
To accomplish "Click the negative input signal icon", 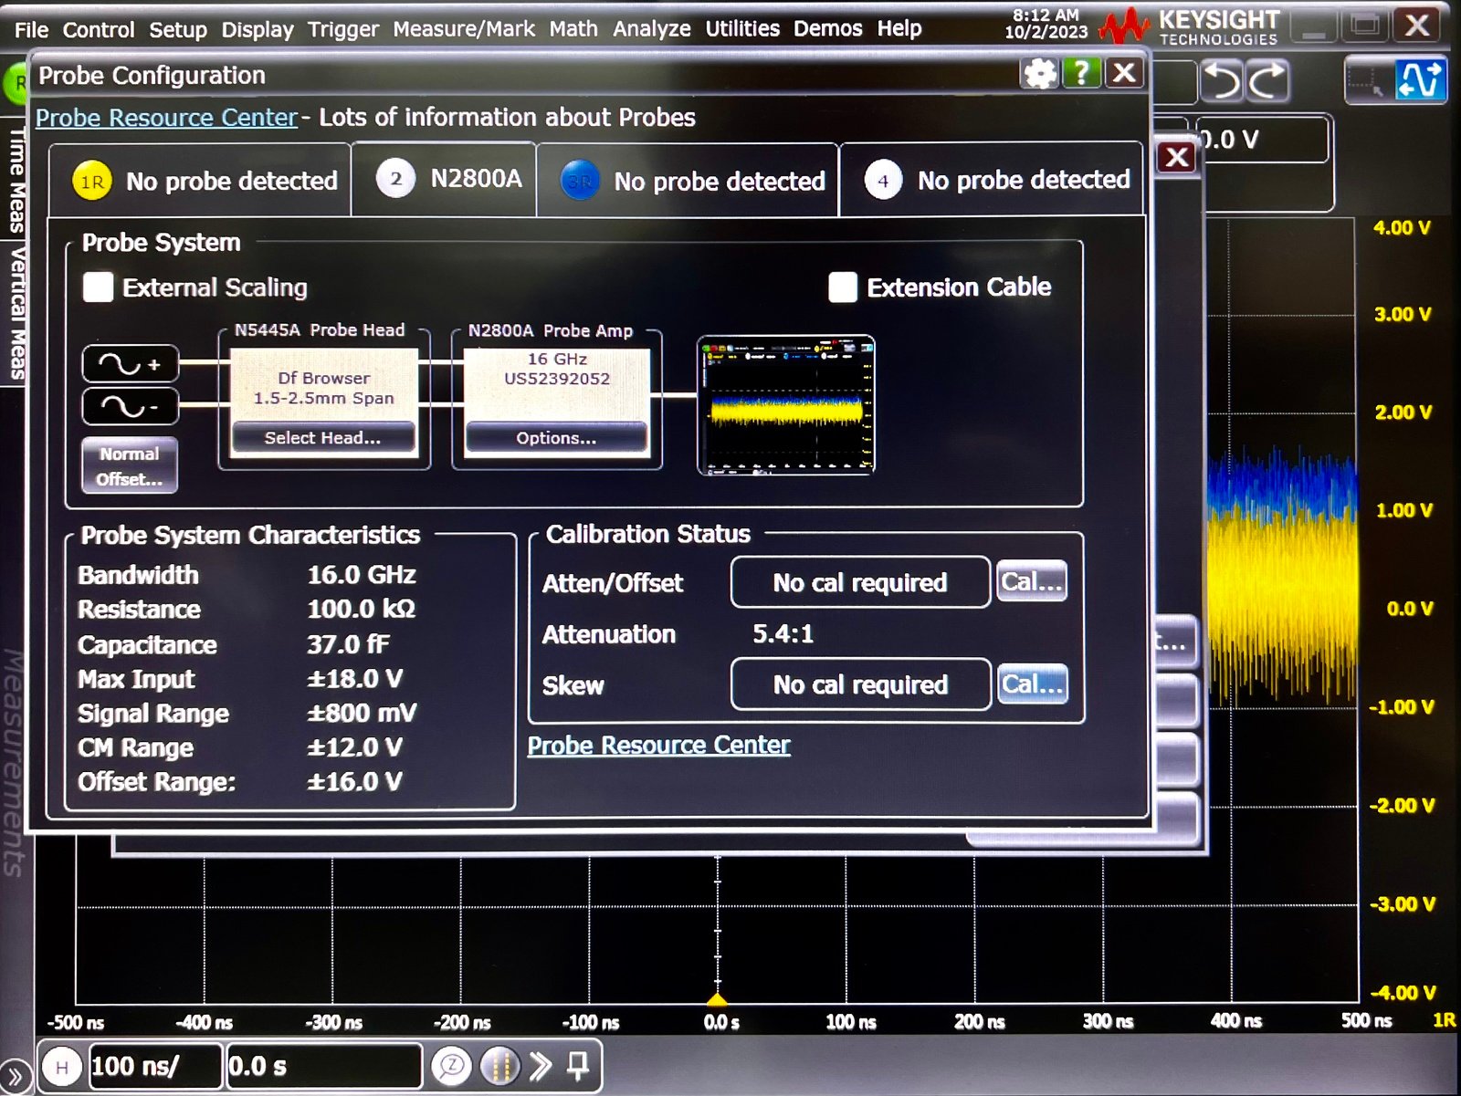I will point(131,406).
